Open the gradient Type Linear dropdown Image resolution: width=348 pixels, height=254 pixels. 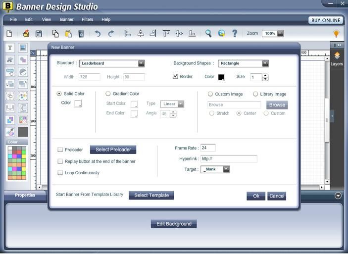click(172, 104)
